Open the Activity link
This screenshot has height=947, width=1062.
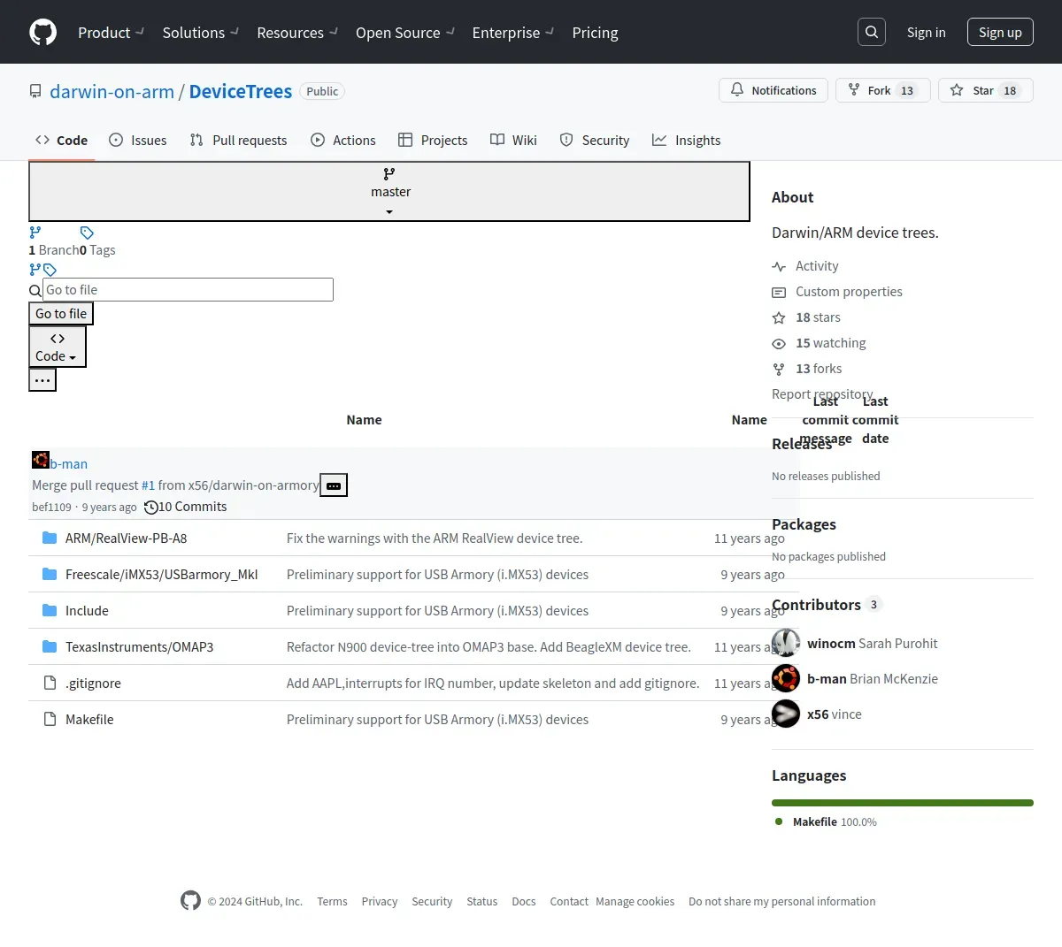[804, 265]
